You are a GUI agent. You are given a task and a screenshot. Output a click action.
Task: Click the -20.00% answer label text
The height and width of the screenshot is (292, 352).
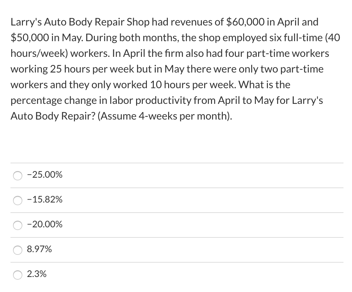pyautogui.click(x=44, y=224)
